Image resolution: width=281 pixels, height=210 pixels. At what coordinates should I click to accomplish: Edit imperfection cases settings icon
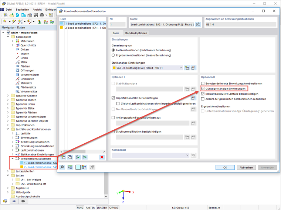193,98
